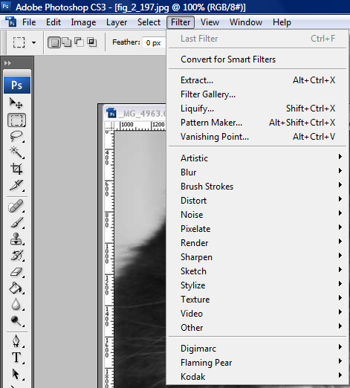350x388 pixels.
Task: Open the Layer menu
Action: coord(117,22)
